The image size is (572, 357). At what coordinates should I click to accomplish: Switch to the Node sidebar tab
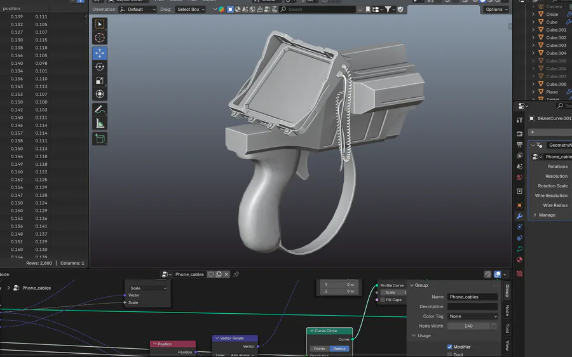point(507,311)
